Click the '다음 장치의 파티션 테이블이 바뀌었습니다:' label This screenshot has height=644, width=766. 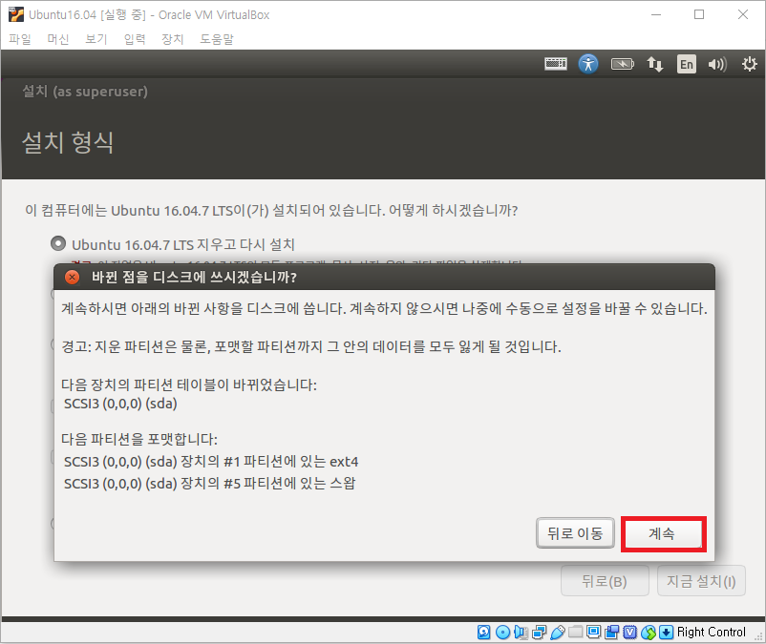[189, 384]
